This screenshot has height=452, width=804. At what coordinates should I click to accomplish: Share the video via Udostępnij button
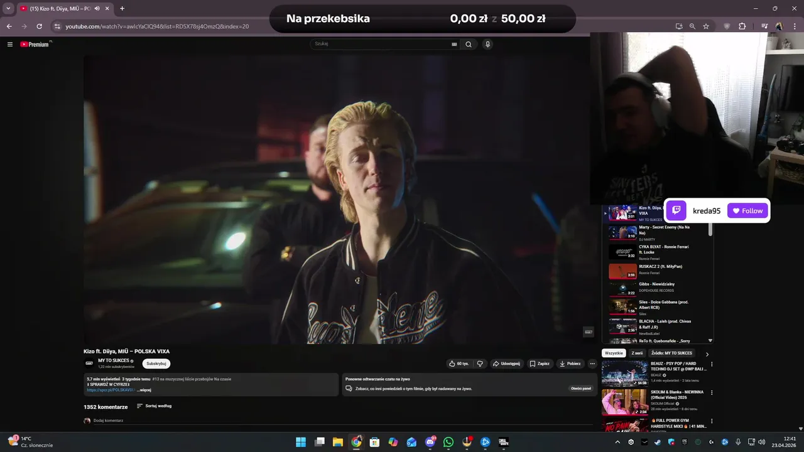[506, 363]
